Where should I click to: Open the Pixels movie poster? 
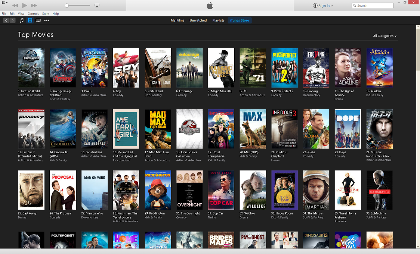coord(95,68)
